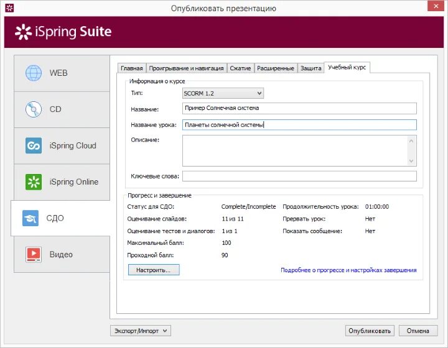Image resolution: width=448 pixels, height=348 pixels.
Task: Click the iSpring Suite logo
Action: [x=63, y=32]
